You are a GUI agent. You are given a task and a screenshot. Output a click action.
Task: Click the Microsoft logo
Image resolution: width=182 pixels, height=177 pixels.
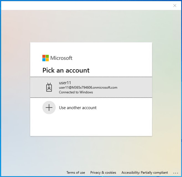point(57,58)
